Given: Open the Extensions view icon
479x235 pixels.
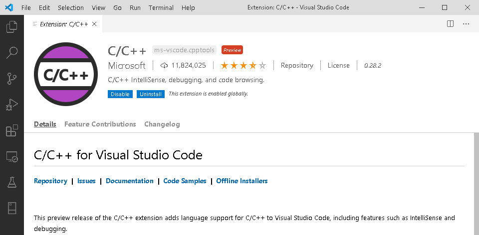Looking at the screenshot, I should click(x=11, y=131).
